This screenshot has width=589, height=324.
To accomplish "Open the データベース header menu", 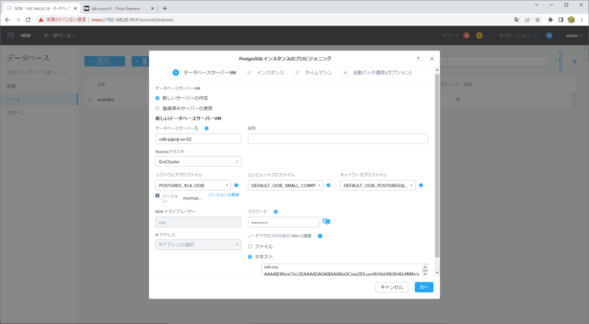I will [x=59, y=35].
